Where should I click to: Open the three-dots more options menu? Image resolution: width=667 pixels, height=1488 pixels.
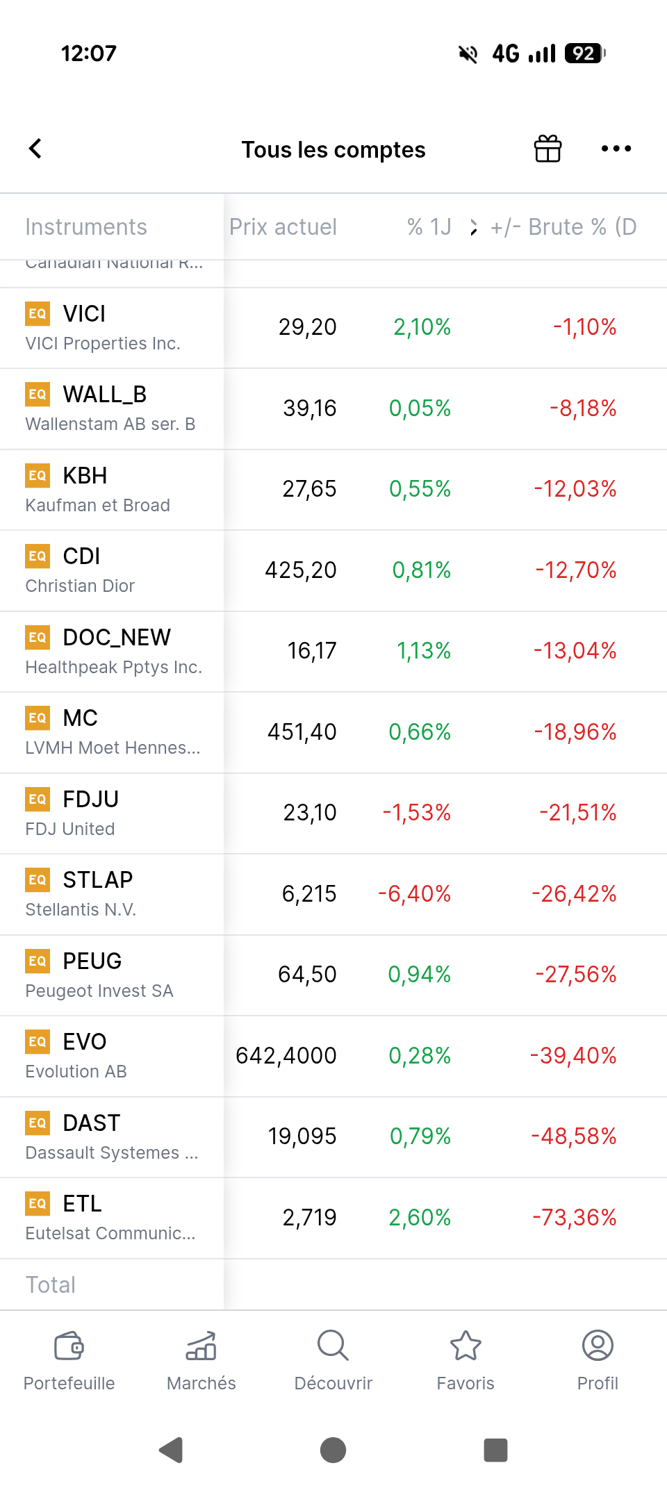click(616, 148)
